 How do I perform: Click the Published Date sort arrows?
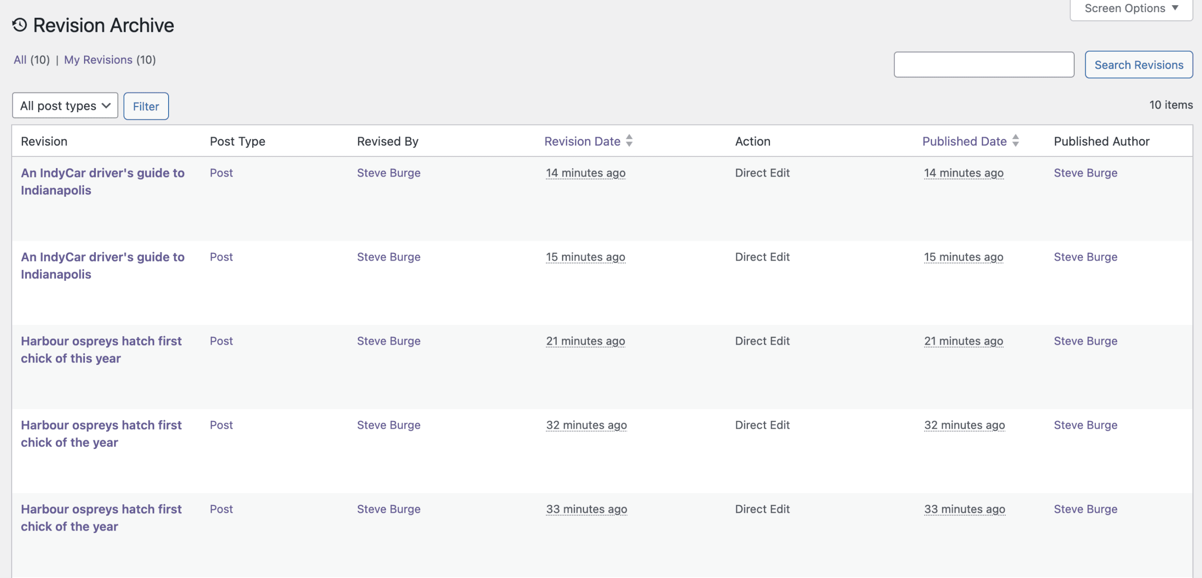coord(1015,140)
